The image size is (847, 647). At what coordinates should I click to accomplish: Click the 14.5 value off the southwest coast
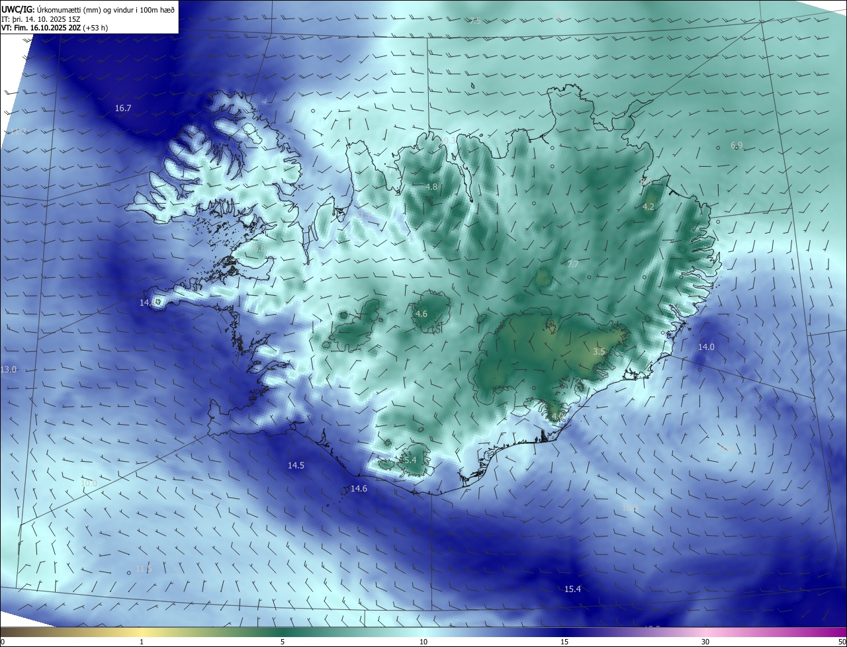(x=296, y=466)
